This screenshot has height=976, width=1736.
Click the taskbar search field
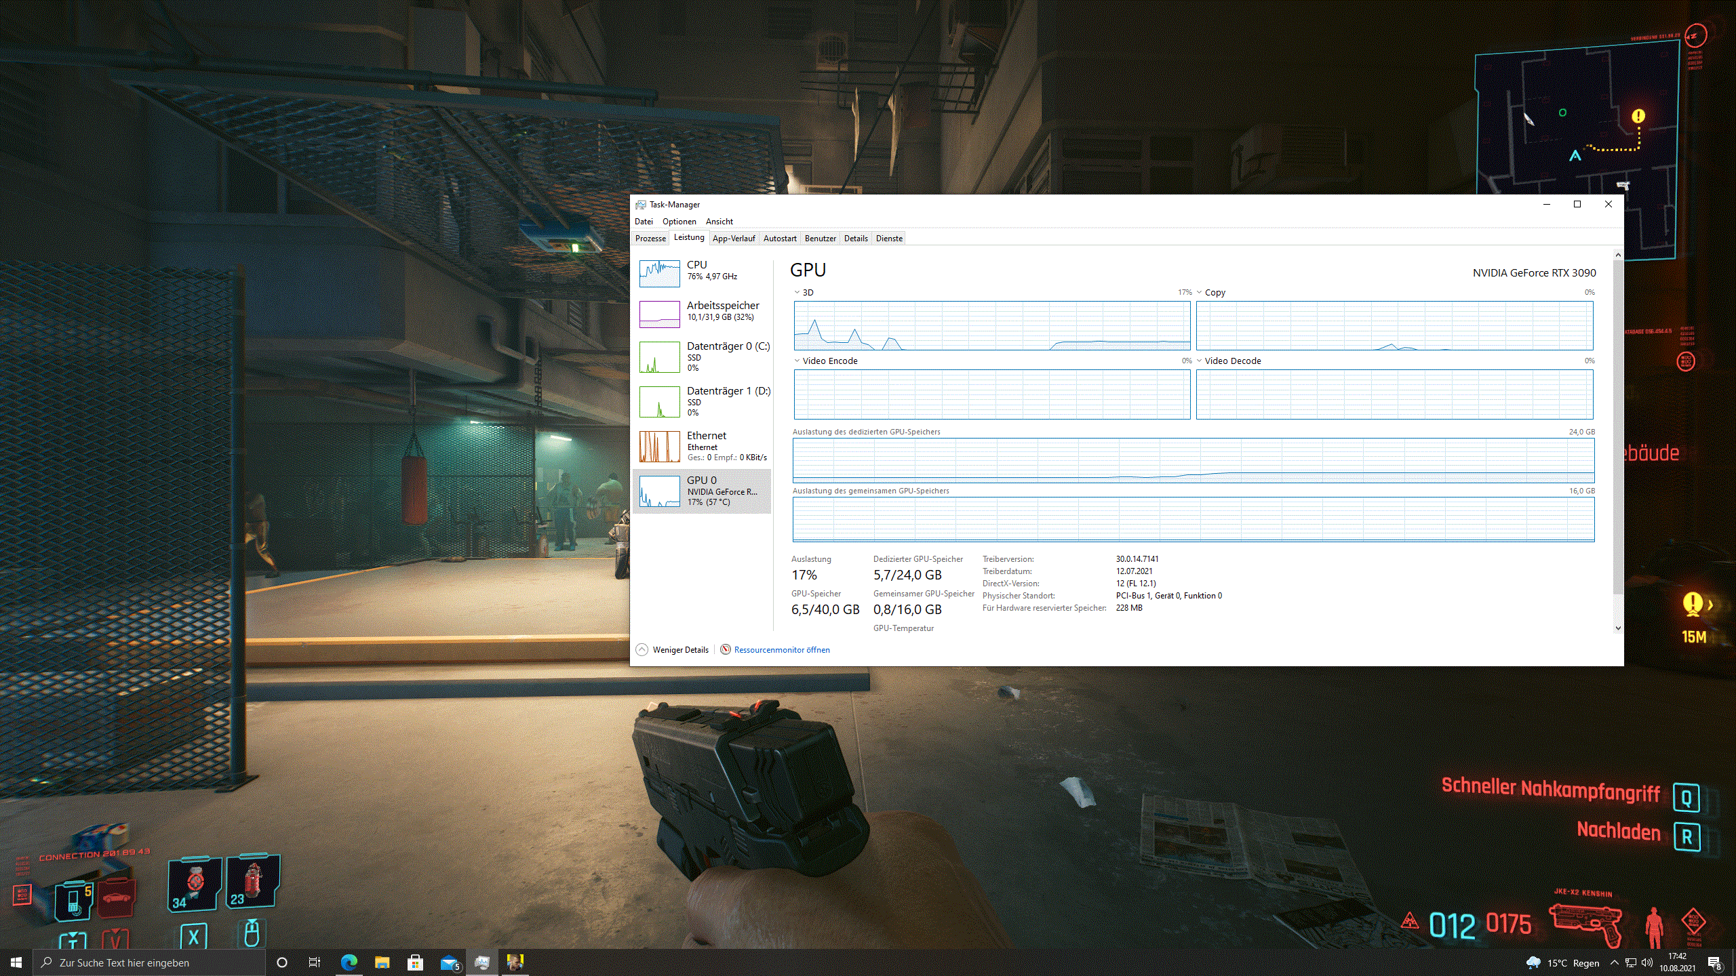(x=149, y=962)
